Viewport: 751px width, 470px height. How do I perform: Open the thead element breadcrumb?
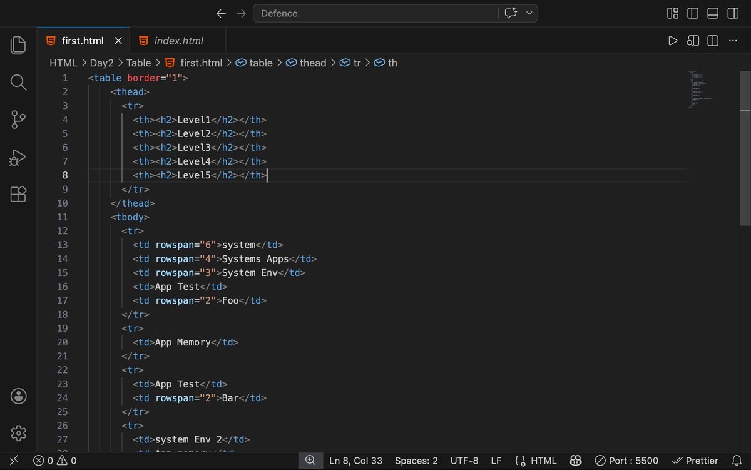tap(306, 63)
